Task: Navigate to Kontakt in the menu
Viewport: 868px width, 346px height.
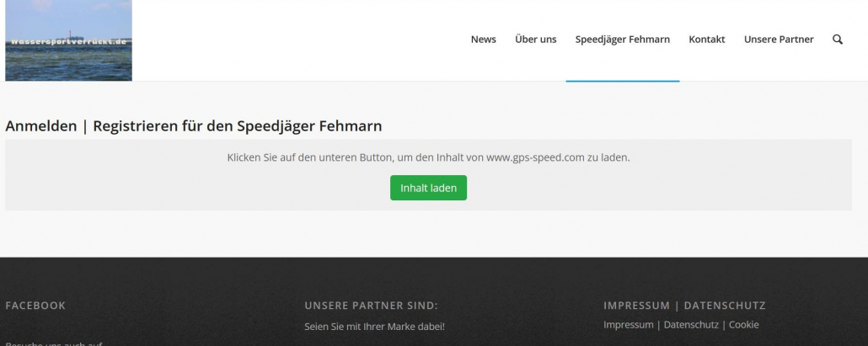Action: 706,40
